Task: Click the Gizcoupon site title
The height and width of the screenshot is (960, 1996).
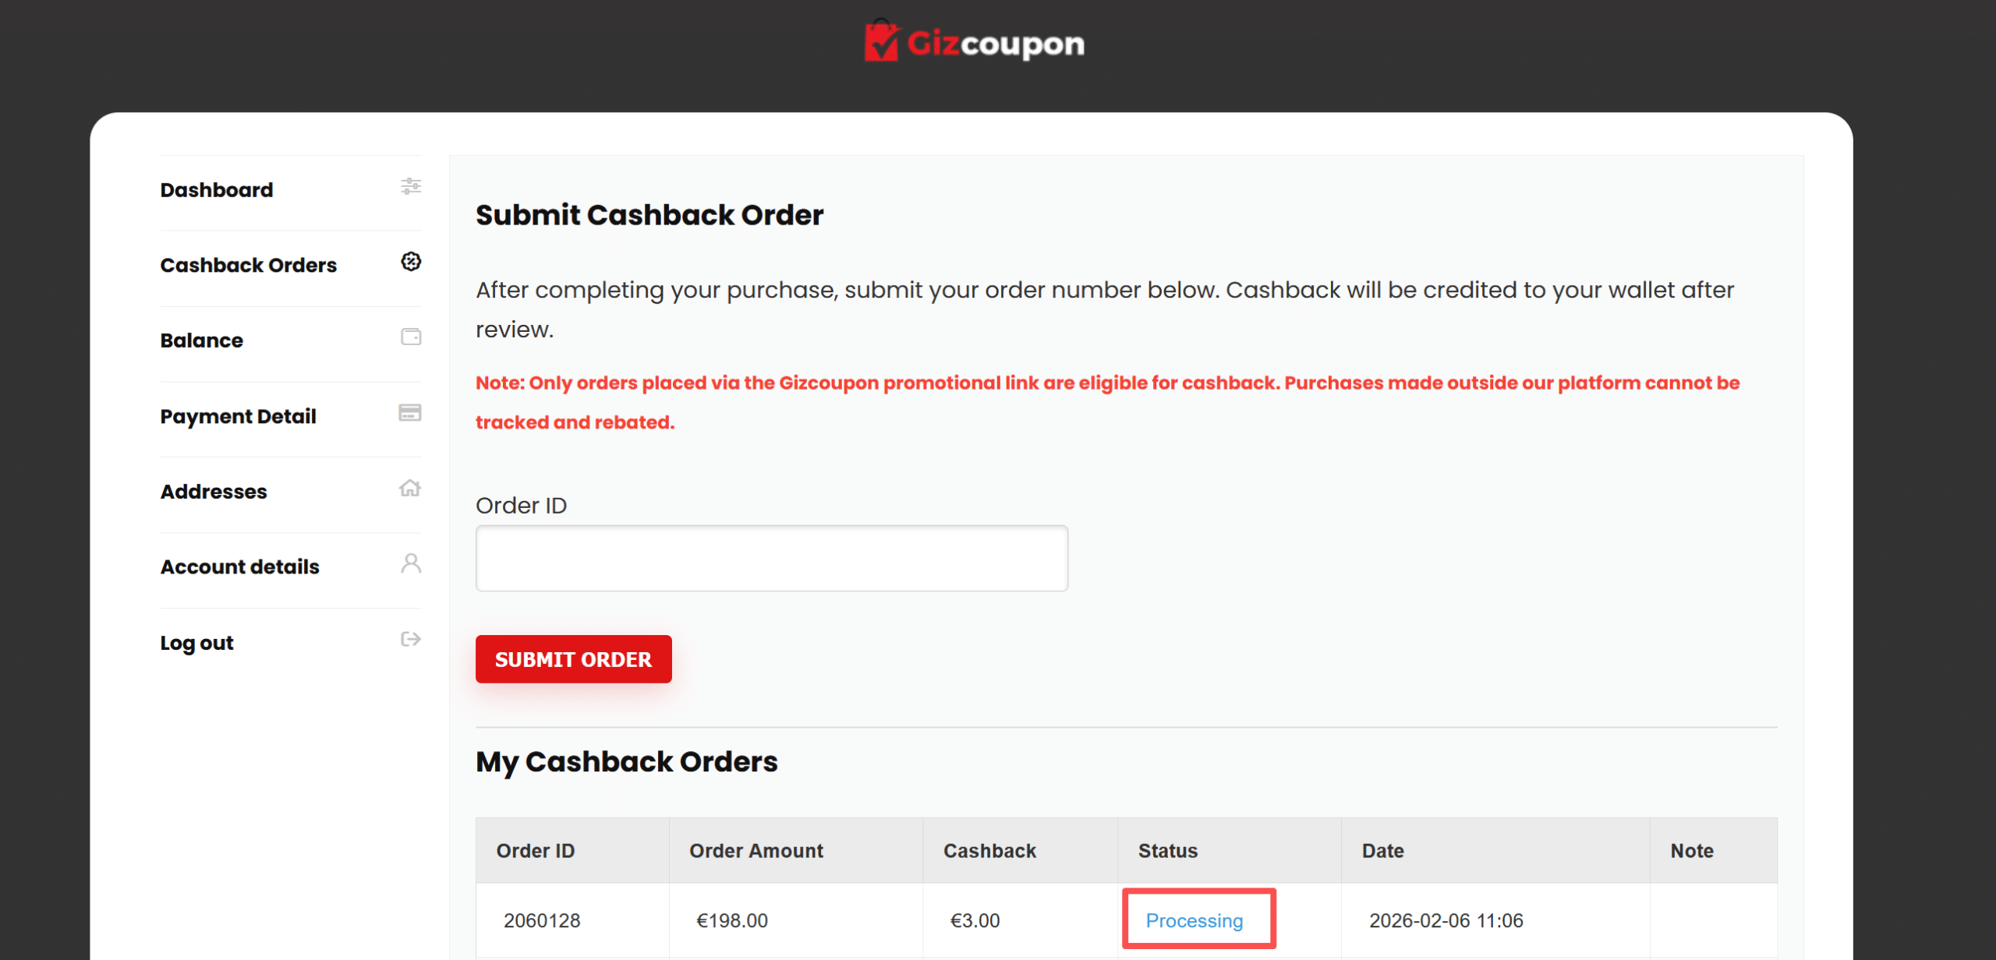Action: pyautogui.click(x=996, y=44)
